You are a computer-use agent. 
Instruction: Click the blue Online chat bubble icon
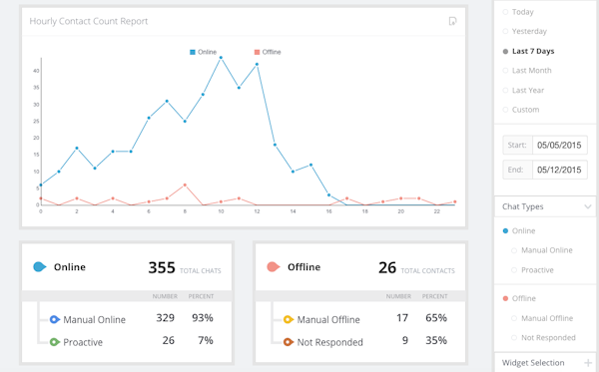pos(40,266)
